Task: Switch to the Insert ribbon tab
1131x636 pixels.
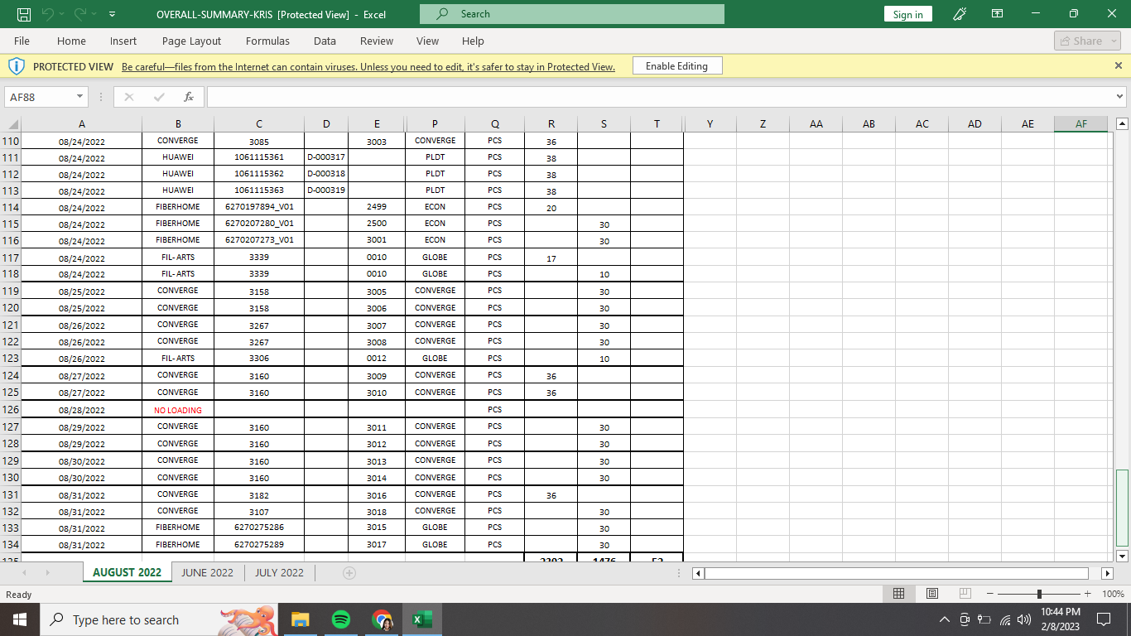Action: (123, 41)
